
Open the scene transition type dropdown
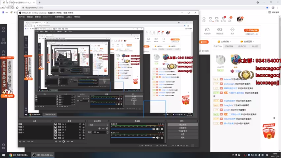point(98,125)
